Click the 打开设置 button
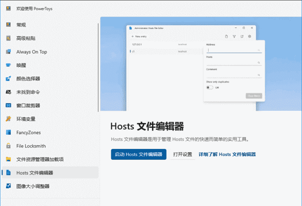The image size is (302, 206). [x=183, y=154]
